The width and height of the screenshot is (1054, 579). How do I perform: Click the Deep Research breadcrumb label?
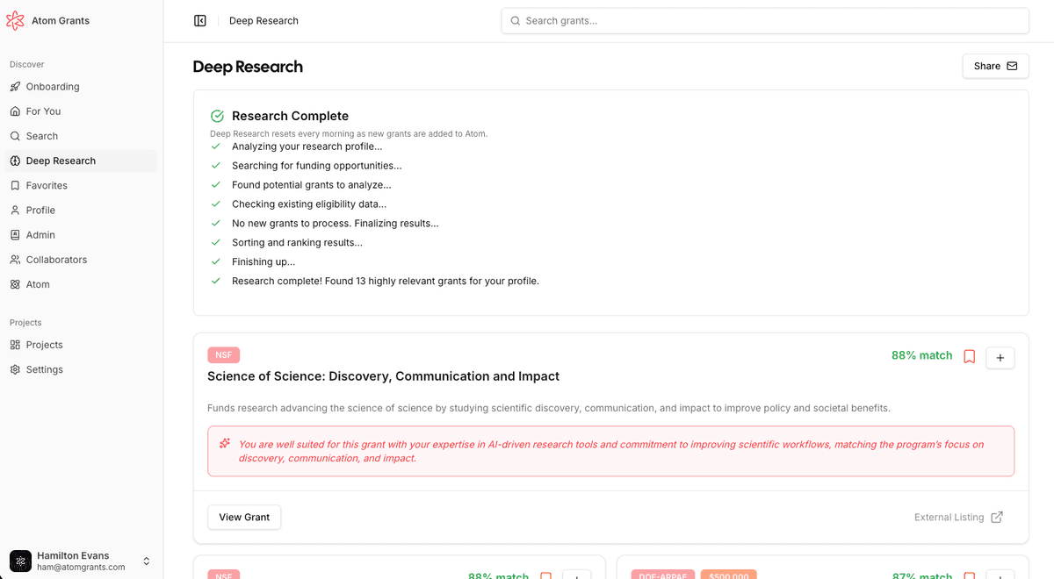tap(263, 21)
